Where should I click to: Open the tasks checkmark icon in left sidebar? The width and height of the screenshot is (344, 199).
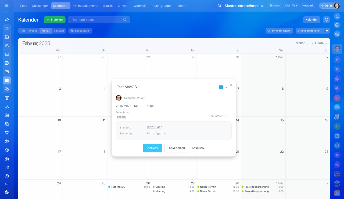7,63
